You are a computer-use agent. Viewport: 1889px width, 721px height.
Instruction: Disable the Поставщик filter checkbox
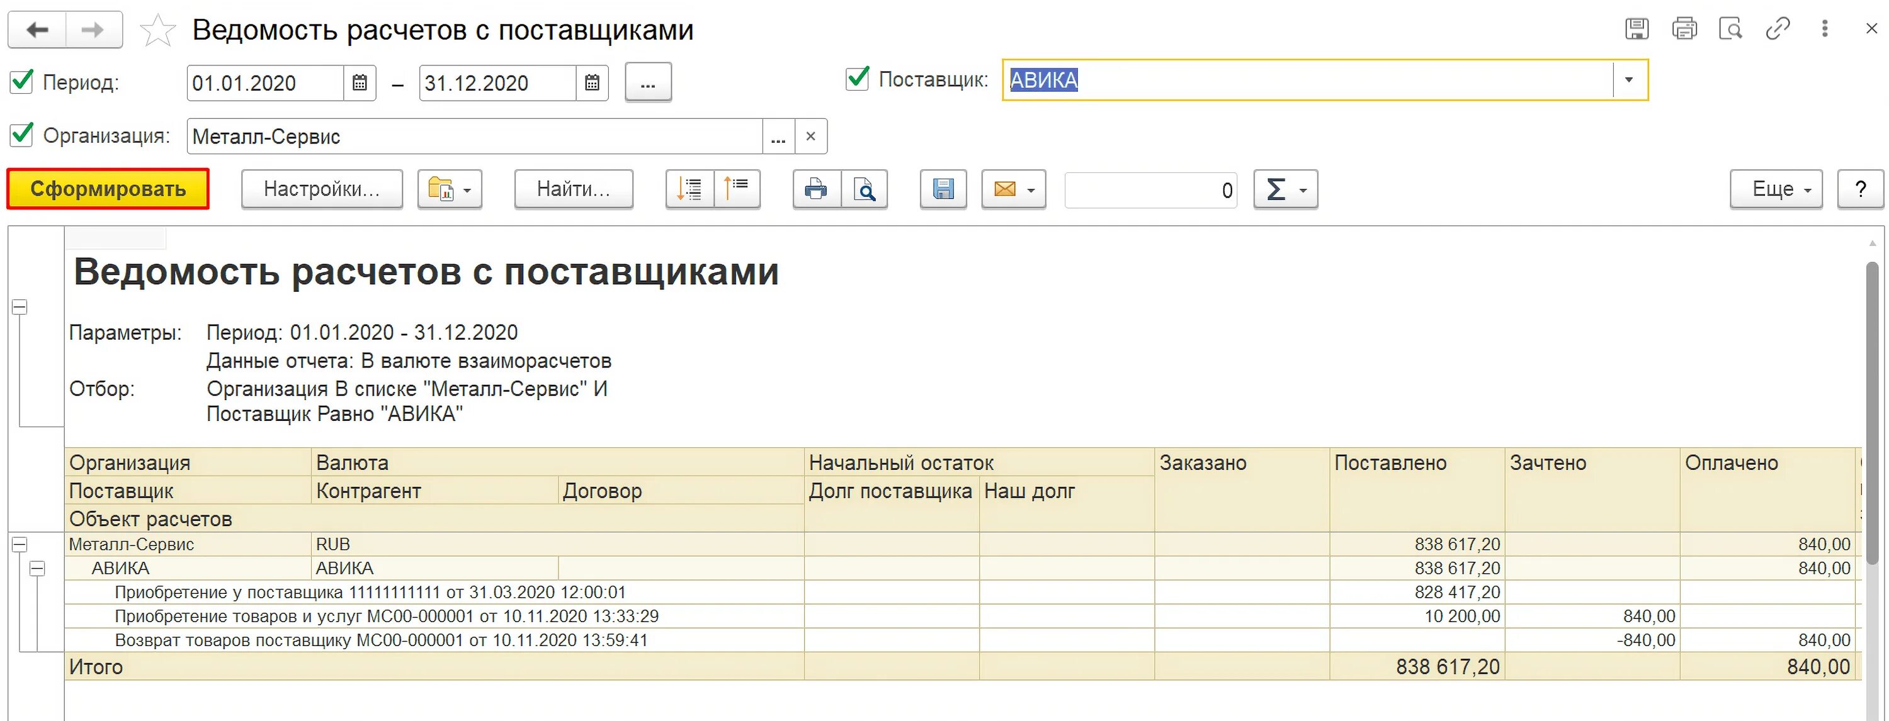coord(856,79)
